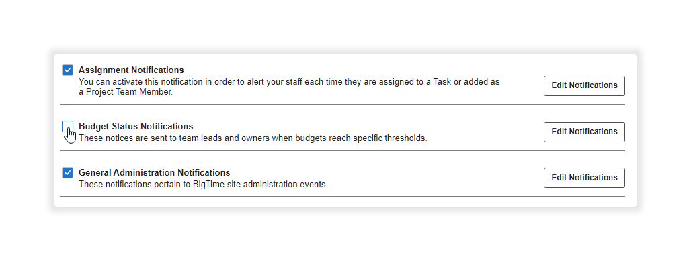Viewport: 691px width, 261px height.
Task: Click the divider line under General Administration Notifications
Action: 342,197
